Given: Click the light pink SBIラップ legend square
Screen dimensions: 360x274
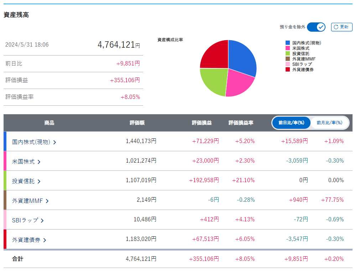Looking at the screenshot, I should (x=288, y=64).
